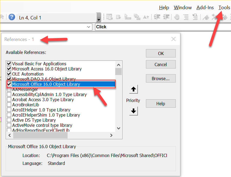231x177 pixels.
Task: Check the AcroBrokerLib reference box
Action: pos(9,105)
